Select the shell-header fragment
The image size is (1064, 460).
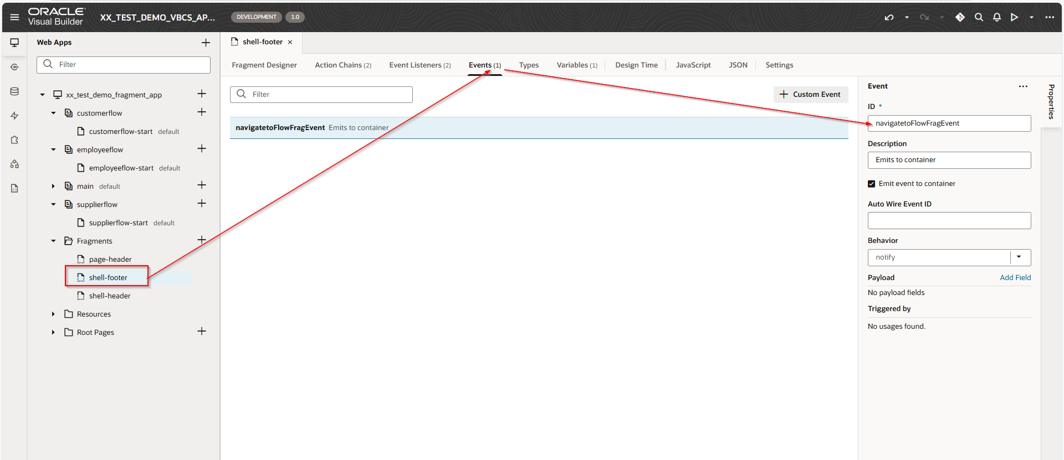[110, 296]
